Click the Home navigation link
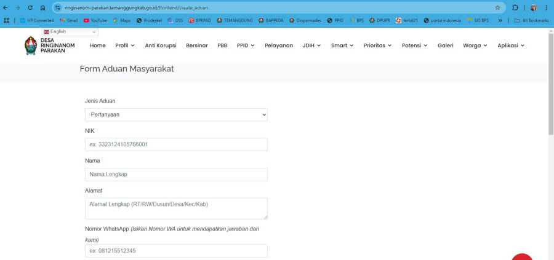This screenshot has width=554, height=260. [97, 45]
